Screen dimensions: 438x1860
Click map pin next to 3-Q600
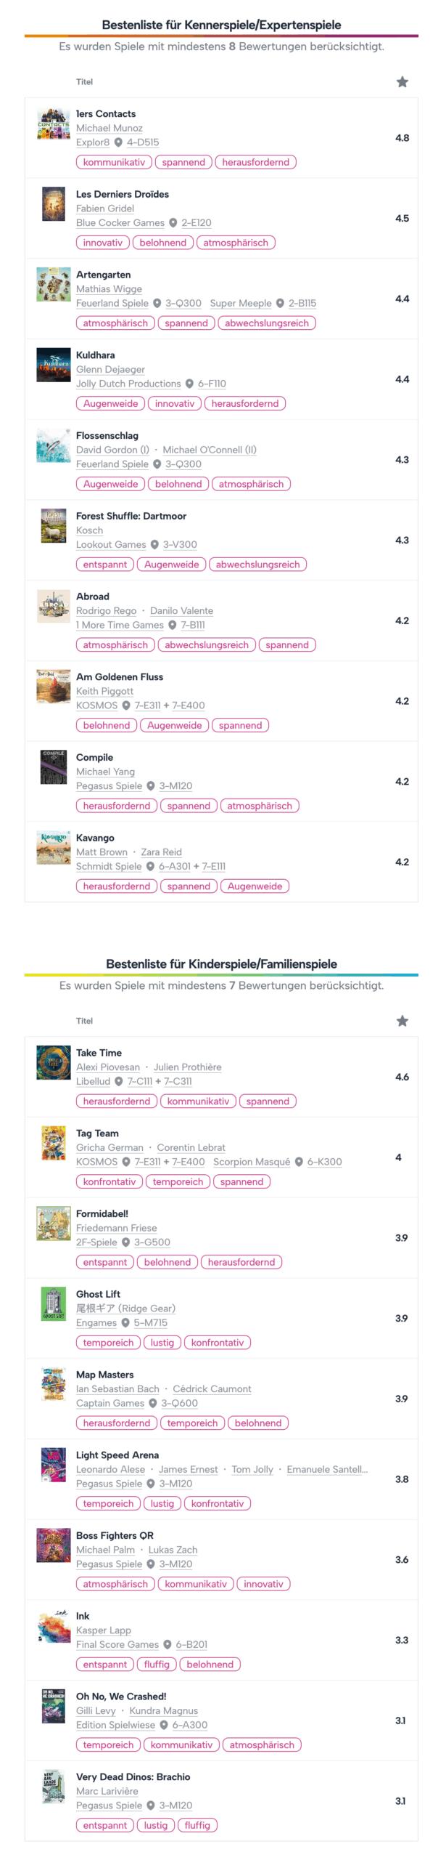point(153,1403)
